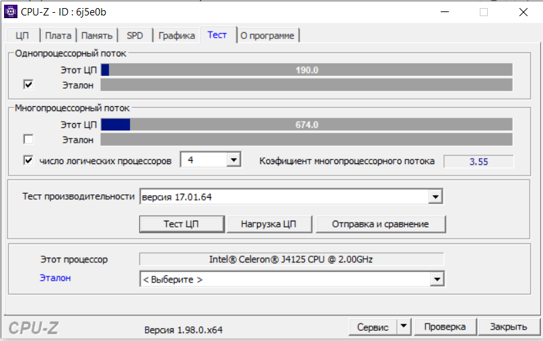Click multi-thread Эталон reference bar
This screenshot has width=543, height=341.
[x=306, y=139]
